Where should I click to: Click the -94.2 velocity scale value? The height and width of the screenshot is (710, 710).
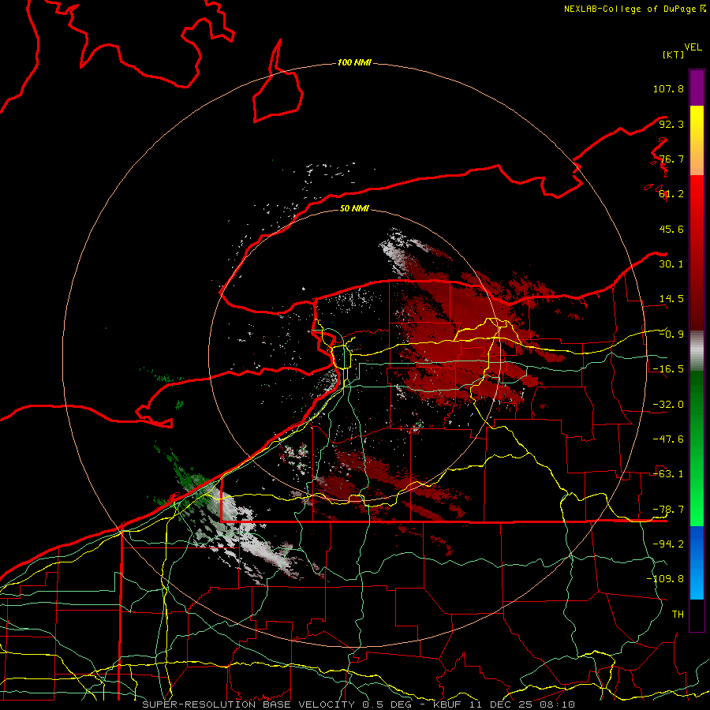668,544
